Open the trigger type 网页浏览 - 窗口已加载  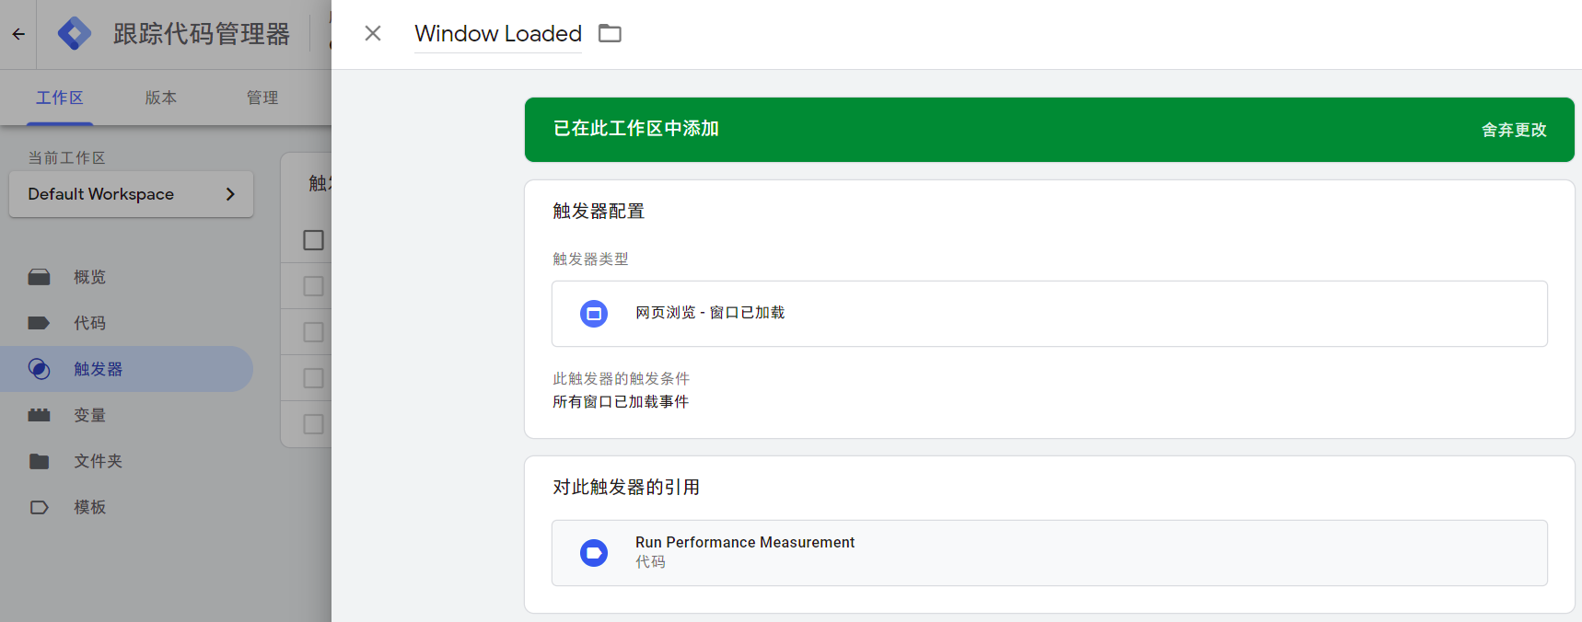(1049, 314)
